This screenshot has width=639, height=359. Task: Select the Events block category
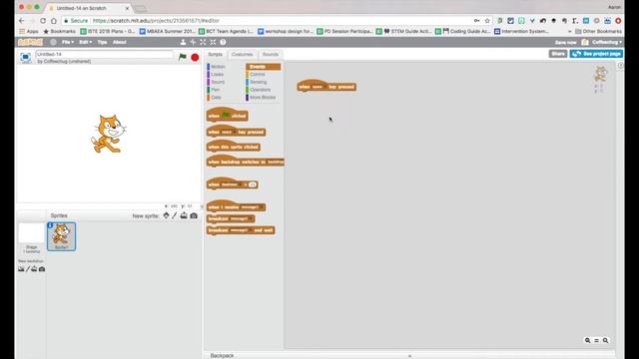pos(263,67)
